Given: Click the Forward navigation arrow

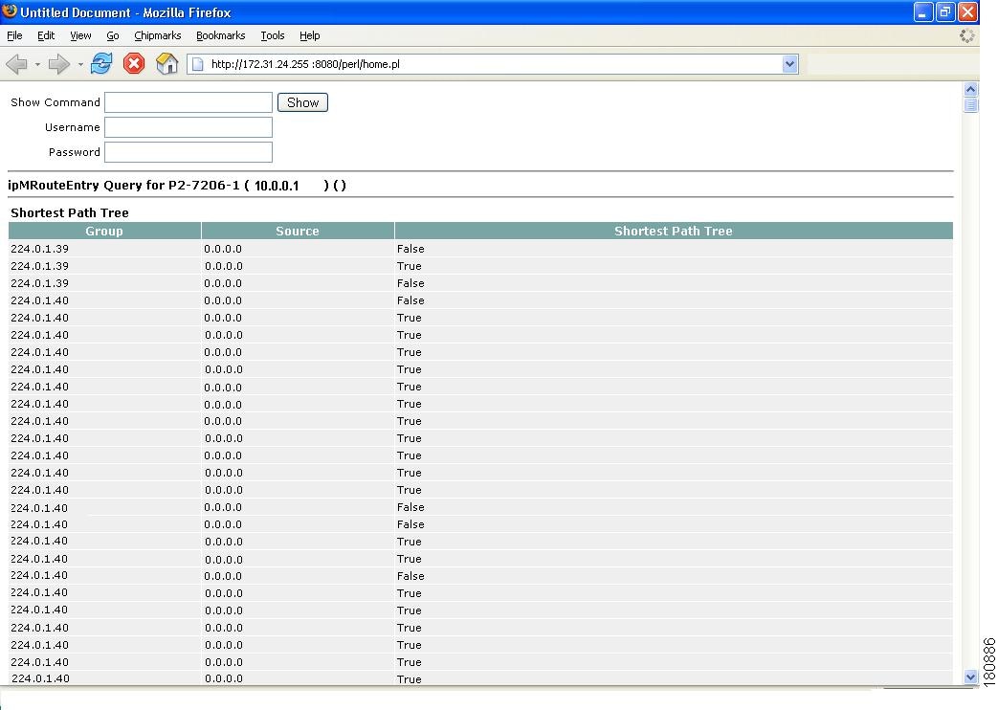Looking at the screenshot, I should pos(57,64).
